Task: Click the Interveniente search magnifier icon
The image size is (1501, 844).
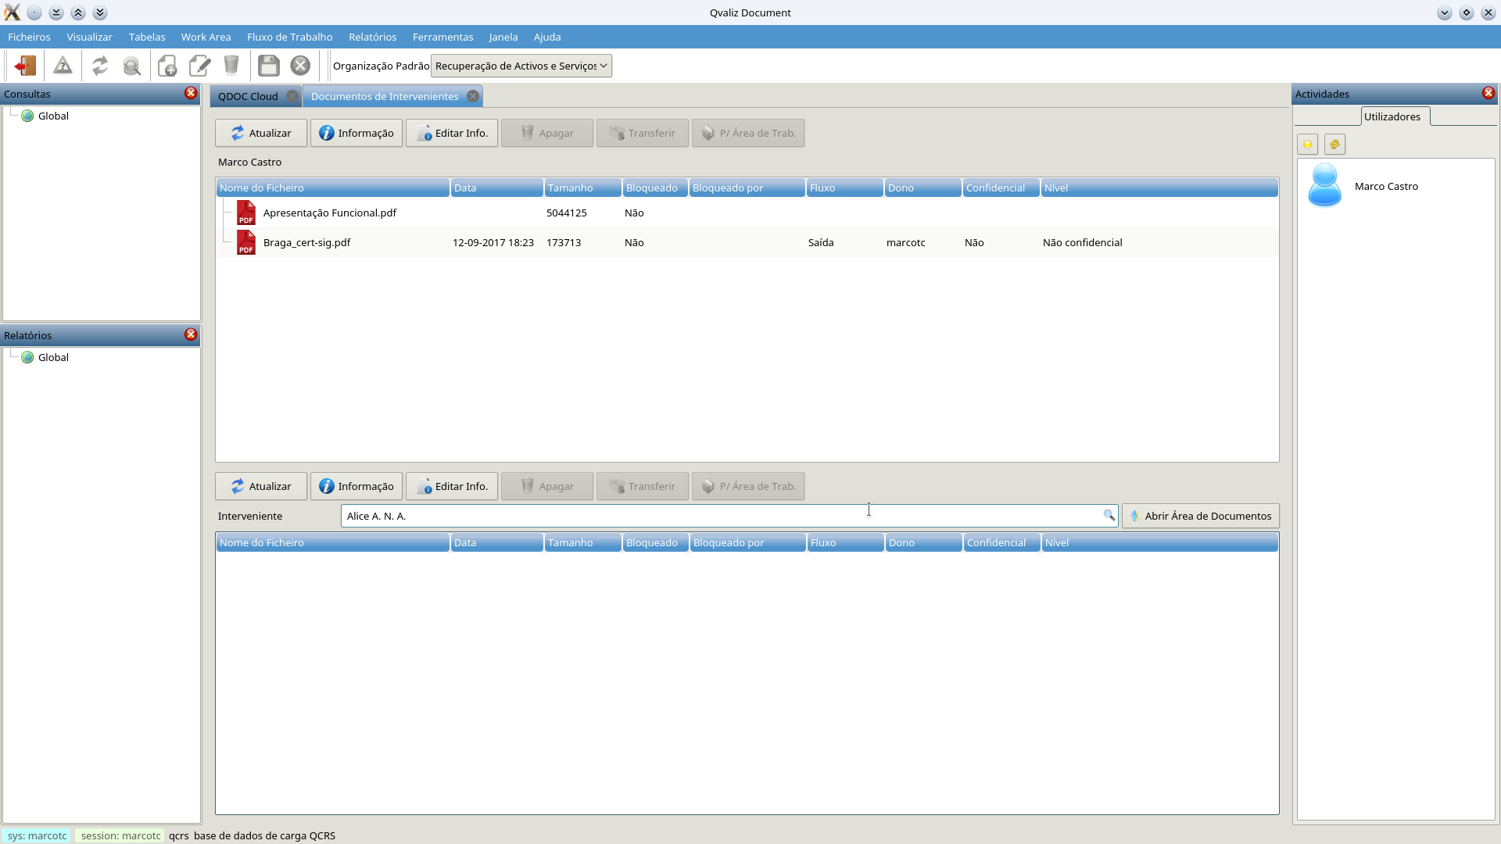Action: [x=1109, y=515]
